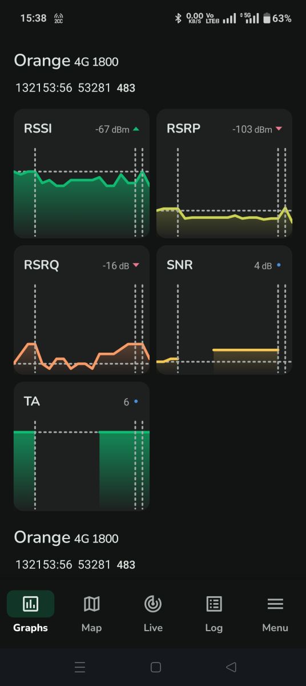Tap the Android back navigation button
The height and width of the screenshot is (686, 306).
pos(231,667)
